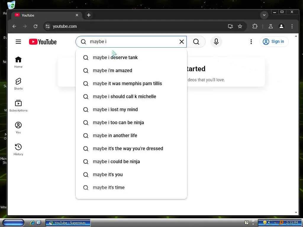
Task: Open the browser profile icon
Action: coord(281,26)
